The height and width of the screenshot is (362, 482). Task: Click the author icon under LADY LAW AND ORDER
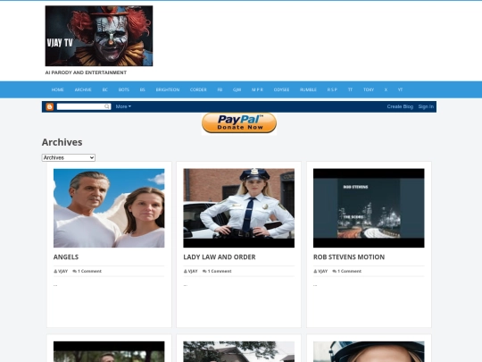click(x=186, y=271)
